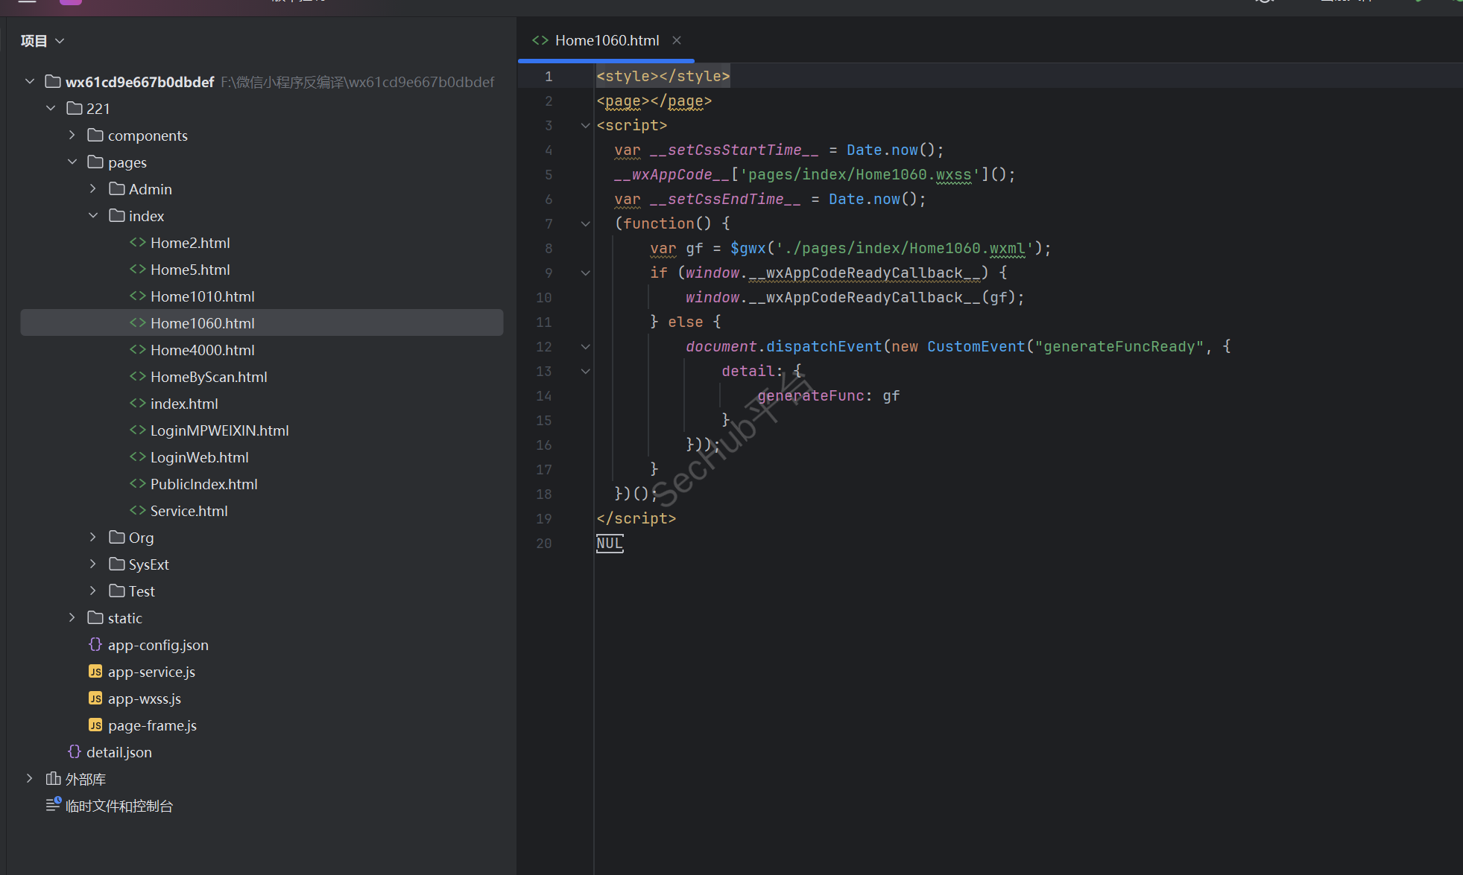1463x875 pixels.
Task: Click the Admin folder icon
Action: click(116, 188)
